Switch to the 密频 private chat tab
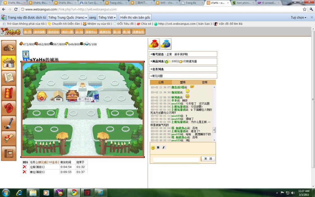This screenshot has height=197, width=315. pyautogui.click(x=205, y=82)
